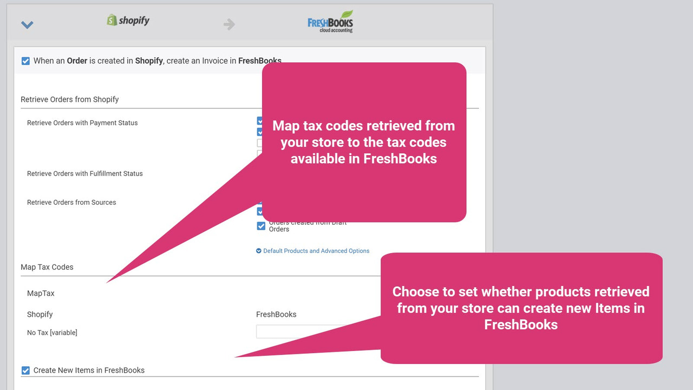The width and height of the screenshot is (693, 390).
Task: Check the first Payment Status checkbox
Action: click(x=260, y=121)
